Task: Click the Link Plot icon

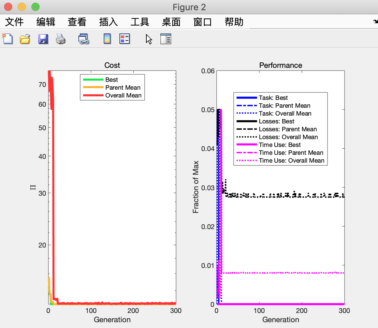Action: (x=84, y=39)
